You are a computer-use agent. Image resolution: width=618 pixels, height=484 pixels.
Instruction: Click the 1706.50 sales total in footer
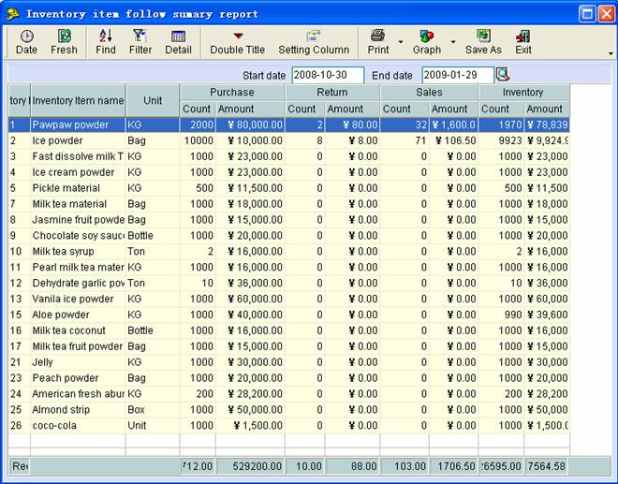453,466
